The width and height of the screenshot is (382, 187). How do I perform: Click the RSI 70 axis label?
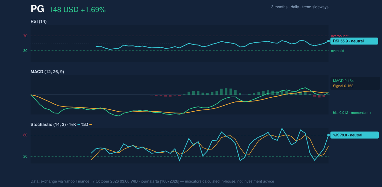tap(25, 36)
